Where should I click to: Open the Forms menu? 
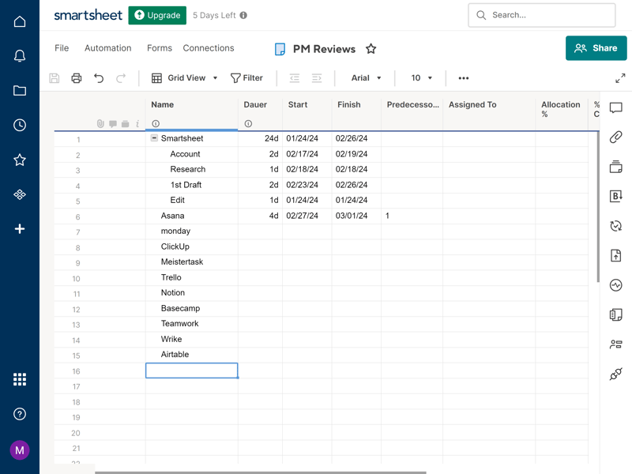tap(160, 48)
